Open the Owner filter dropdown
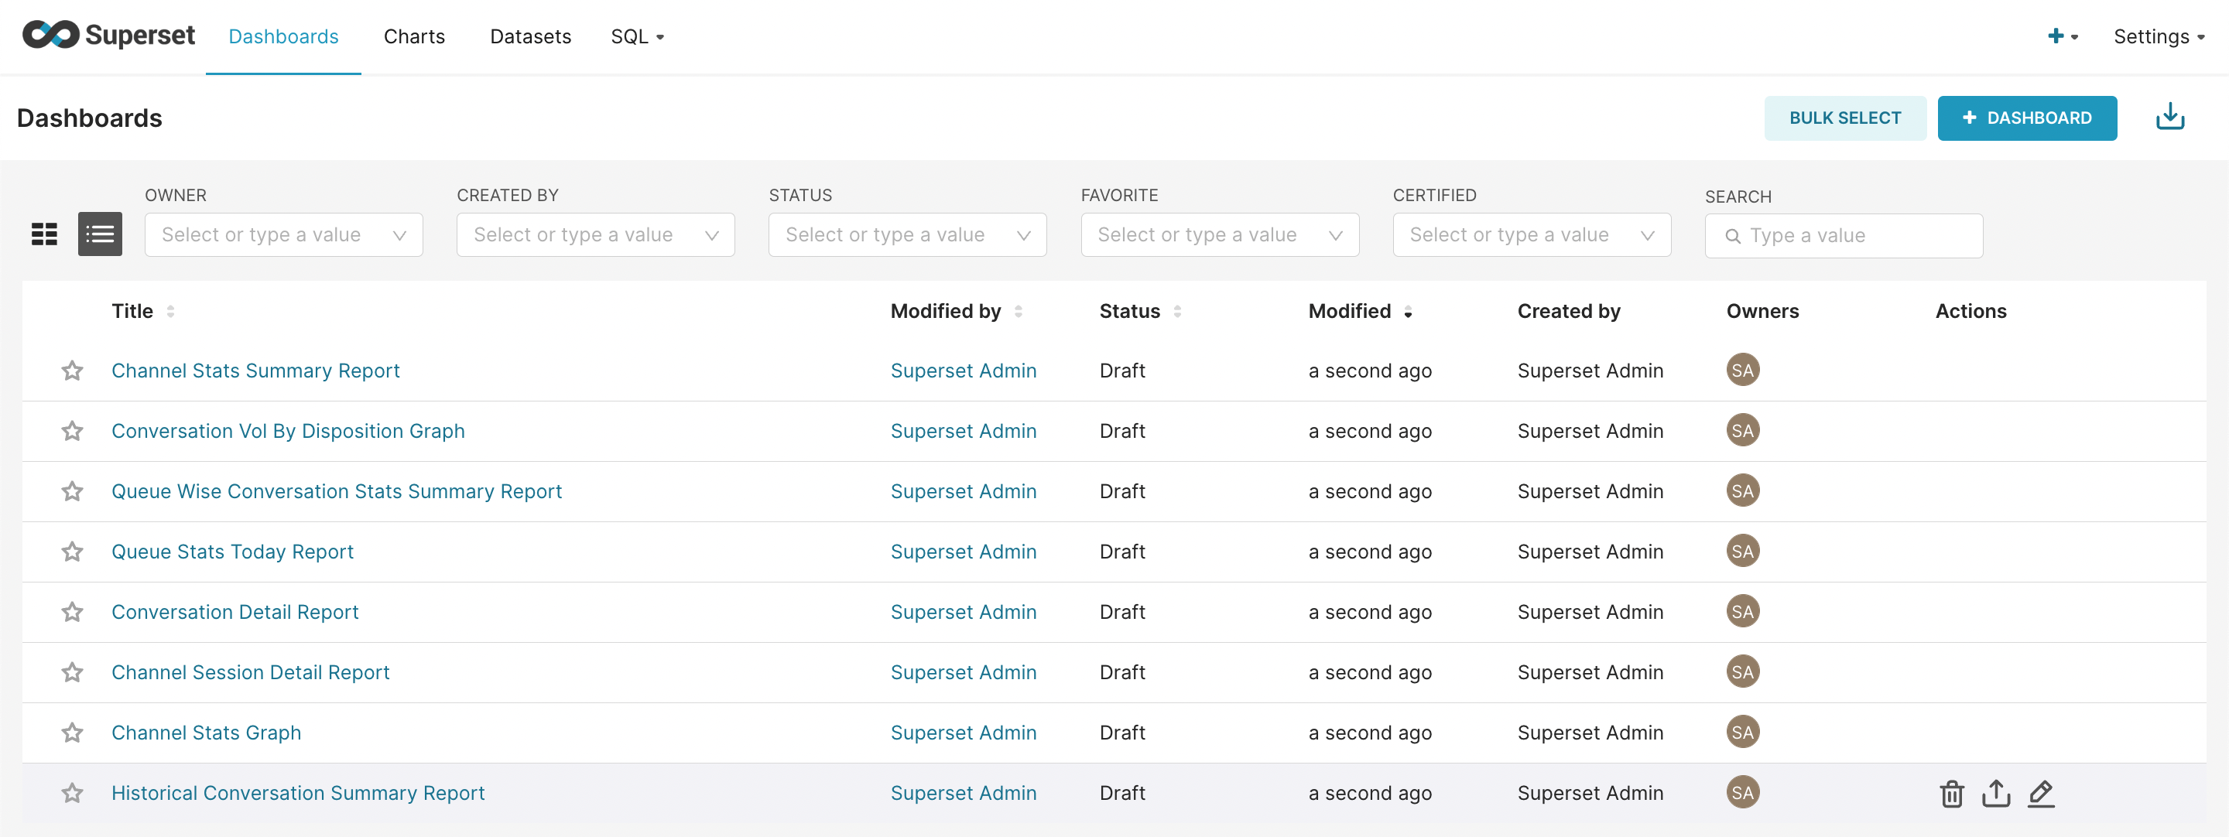 tap(283, 235)
